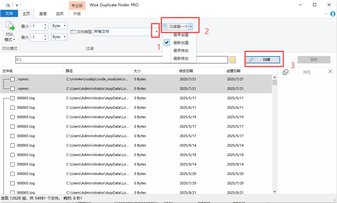The width and height of the screenshot is (337, 203).
Task: Sort by the 修改日期 column header
Action: click(201, 71)
